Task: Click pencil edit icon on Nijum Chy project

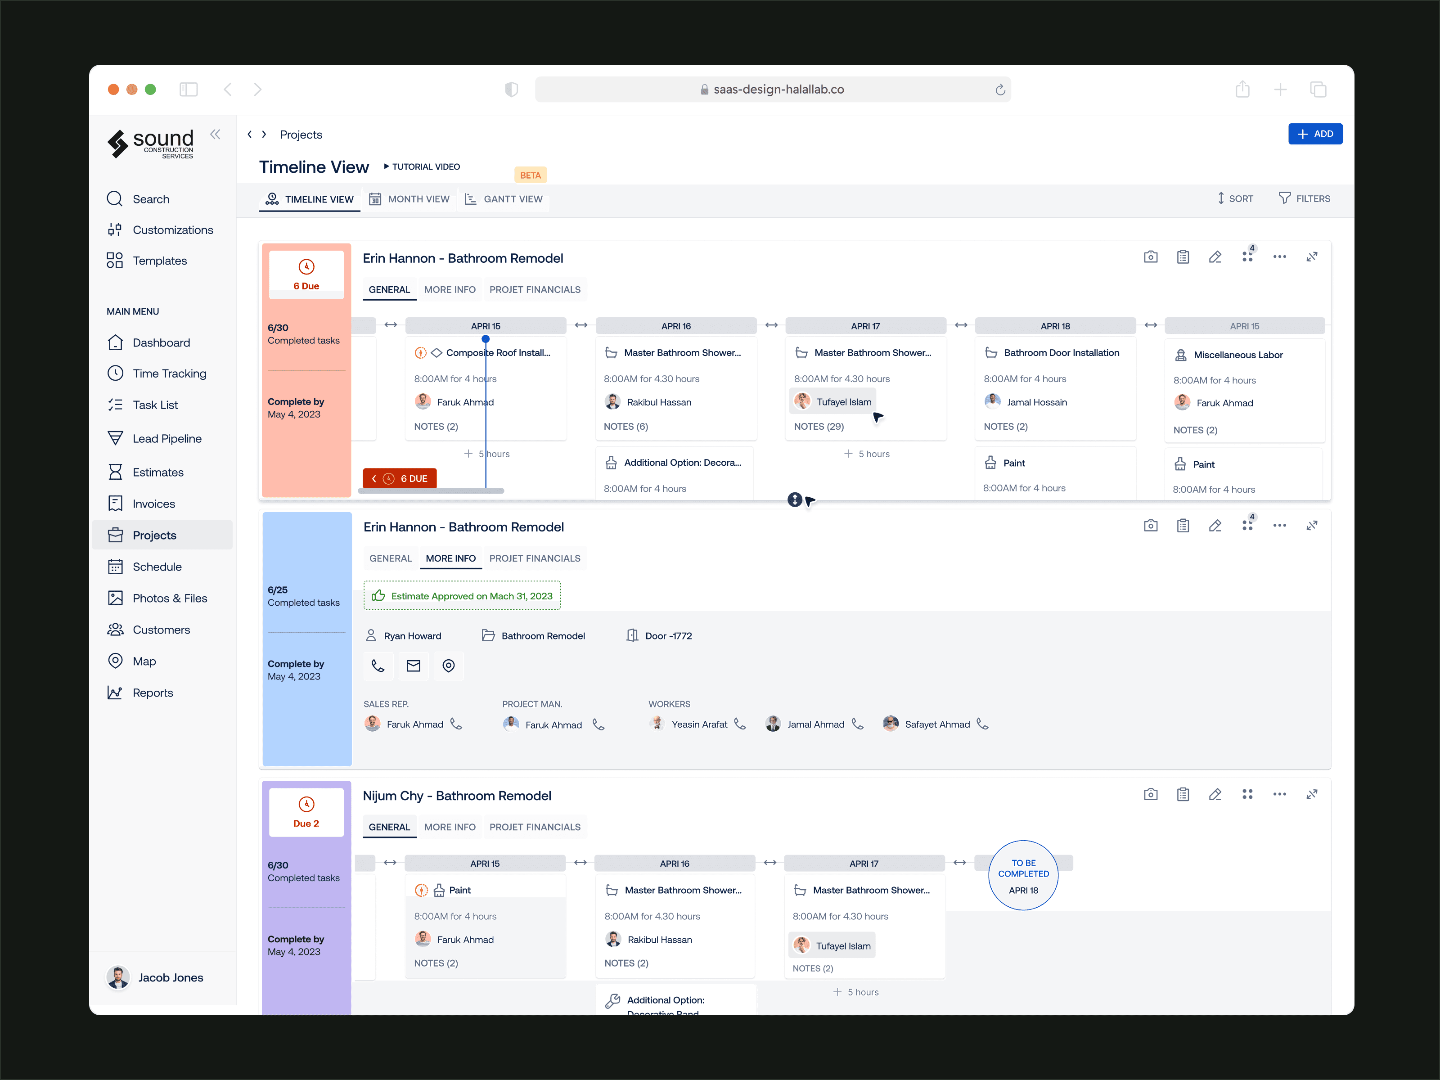Action: (x=1215, y=794)
